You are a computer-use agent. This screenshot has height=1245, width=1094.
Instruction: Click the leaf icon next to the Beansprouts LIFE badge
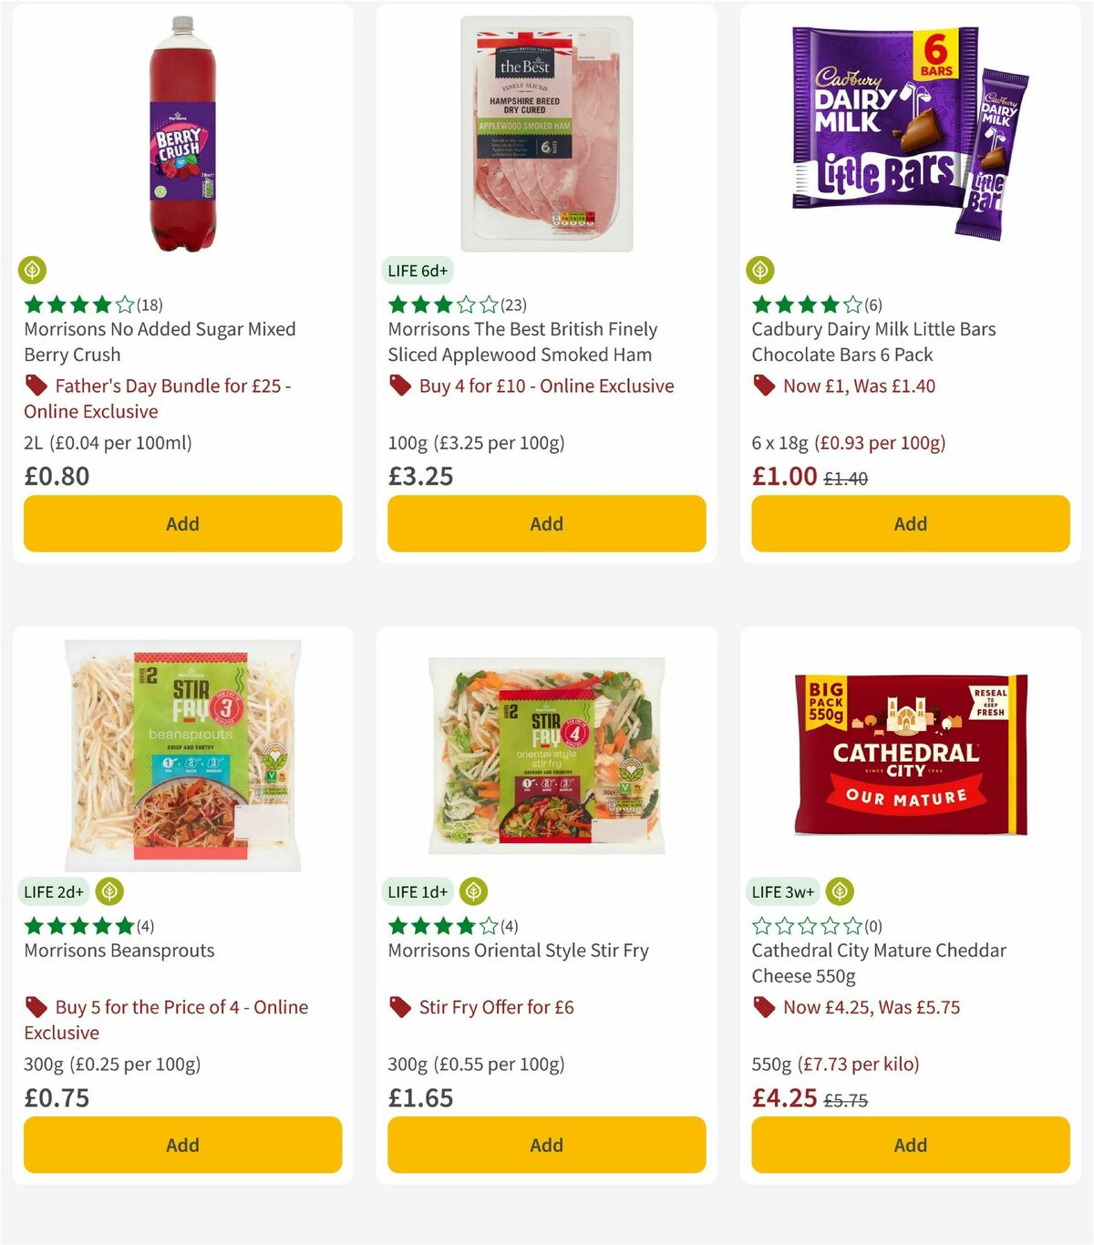click(110, 891)
